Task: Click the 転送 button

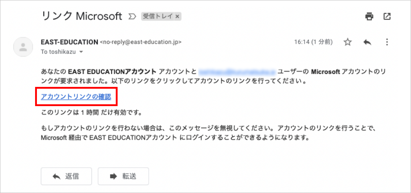Action: [x=123, y=176]
